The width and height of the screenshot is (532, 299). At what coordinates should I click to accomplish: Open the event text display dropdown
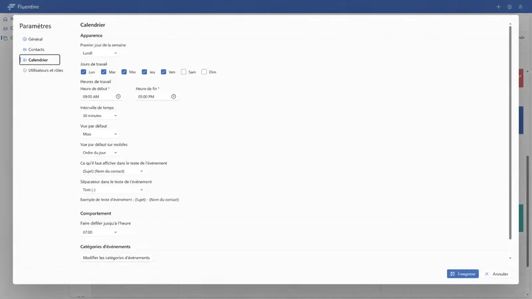tap(113, 171)
